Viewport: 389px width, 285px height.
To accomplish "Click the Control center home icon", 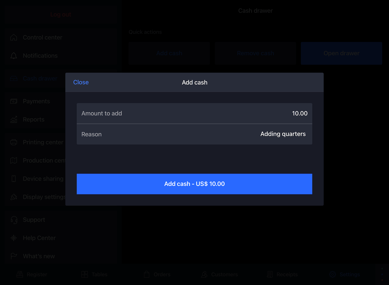I will pyautogui.click(x=14, y=37).
